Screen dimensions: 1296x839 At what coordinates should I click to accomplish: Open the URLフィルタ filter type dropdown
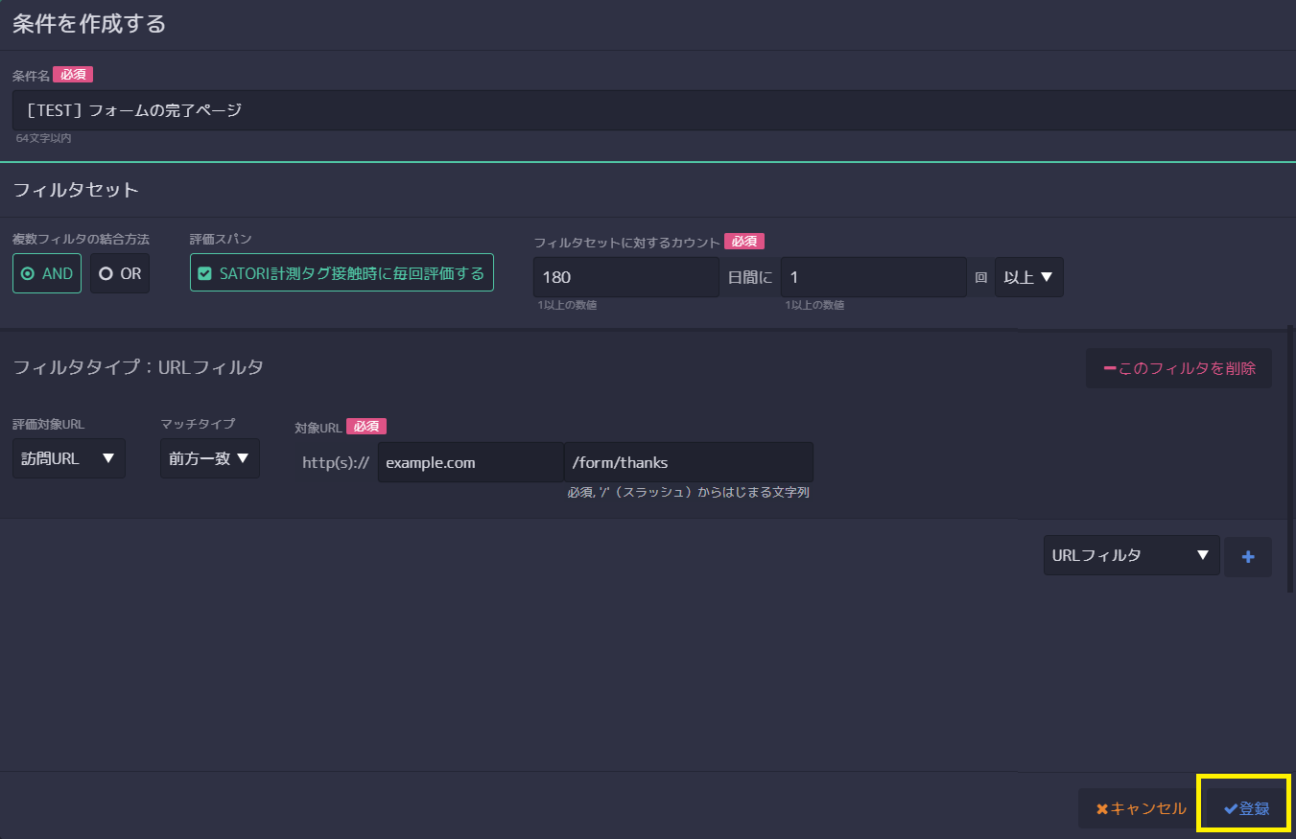tap(1131, 555)
